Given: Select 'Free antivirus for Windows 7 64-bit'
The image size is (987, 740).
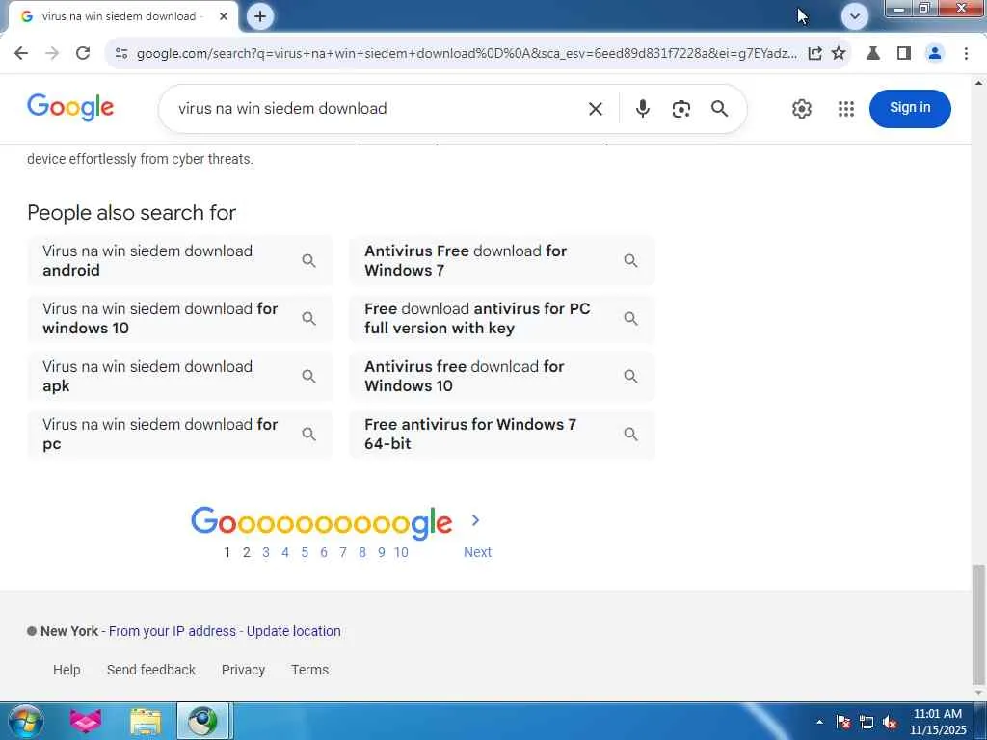Looking at the screenshot, I should click(x=501, y=435).
